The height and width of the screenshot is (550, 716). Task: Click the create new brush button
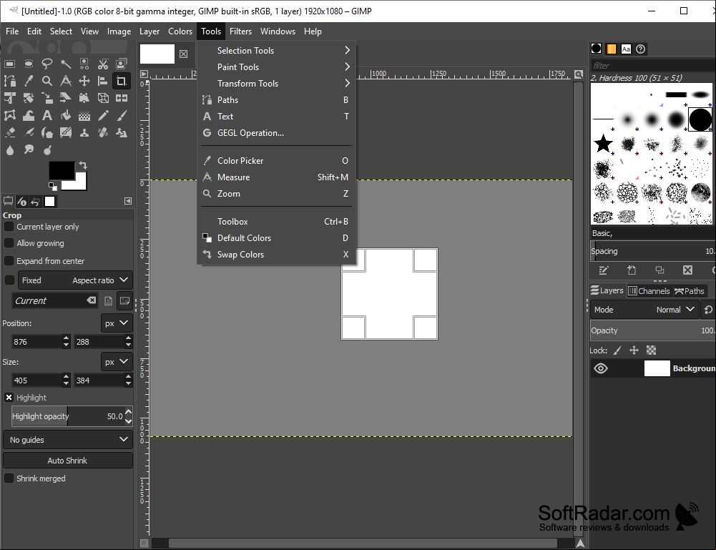tap(631, 270)
